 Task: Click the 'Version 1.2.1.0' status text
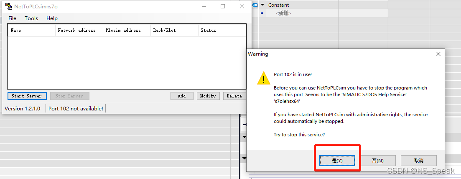(23, 109)
